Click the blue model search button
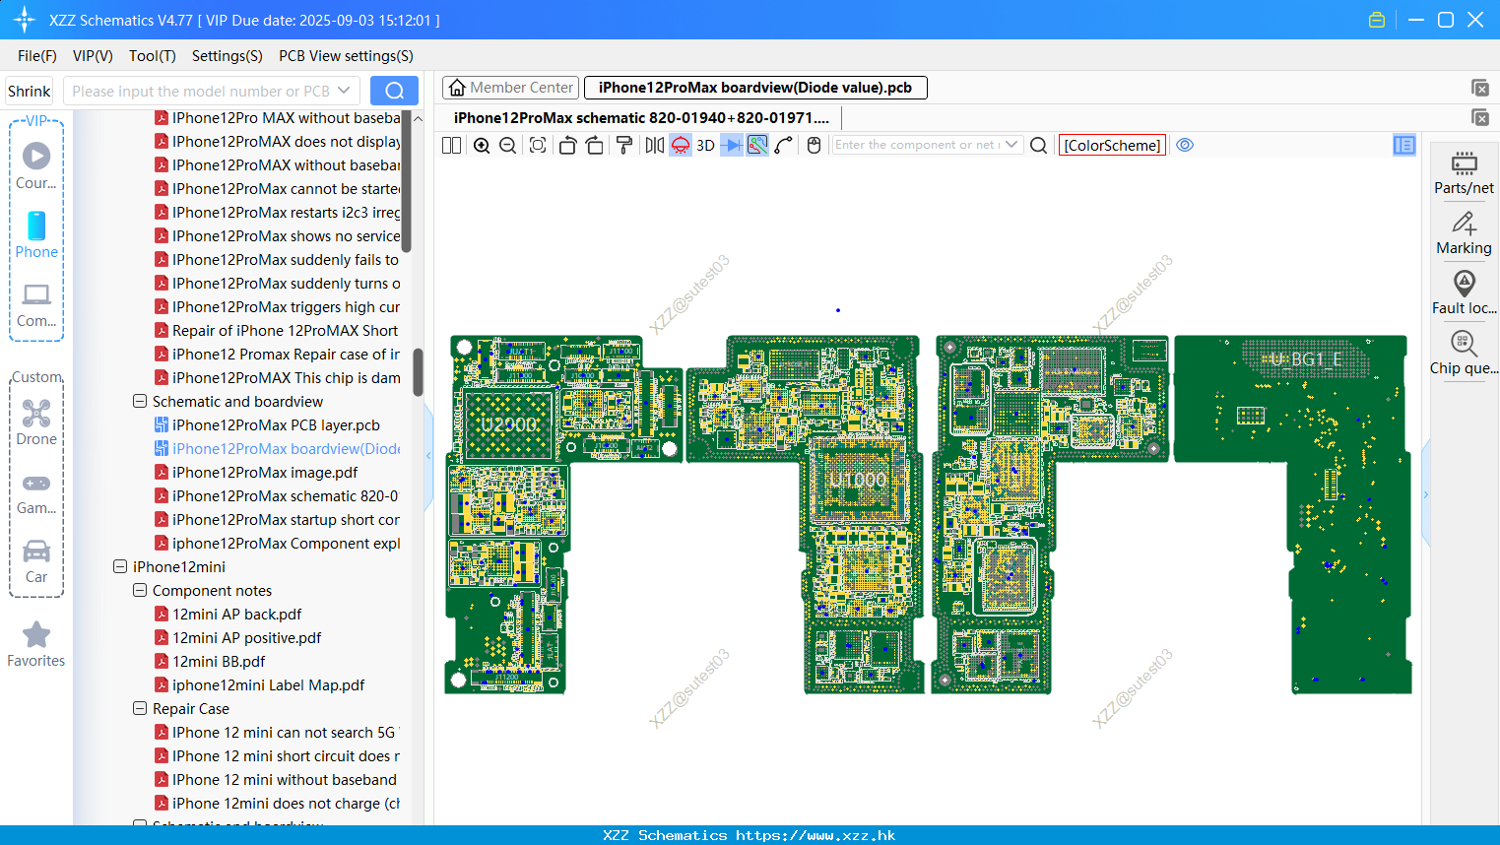The height and width of the screenshot is (845, 1500). (x=394, y=91)
